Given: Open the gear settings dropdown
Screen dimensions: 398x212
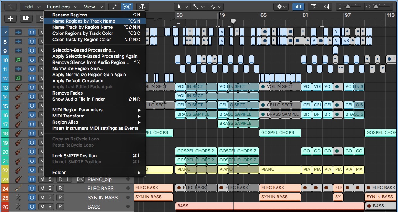Looking at the screenshot, I should [282, 7].
